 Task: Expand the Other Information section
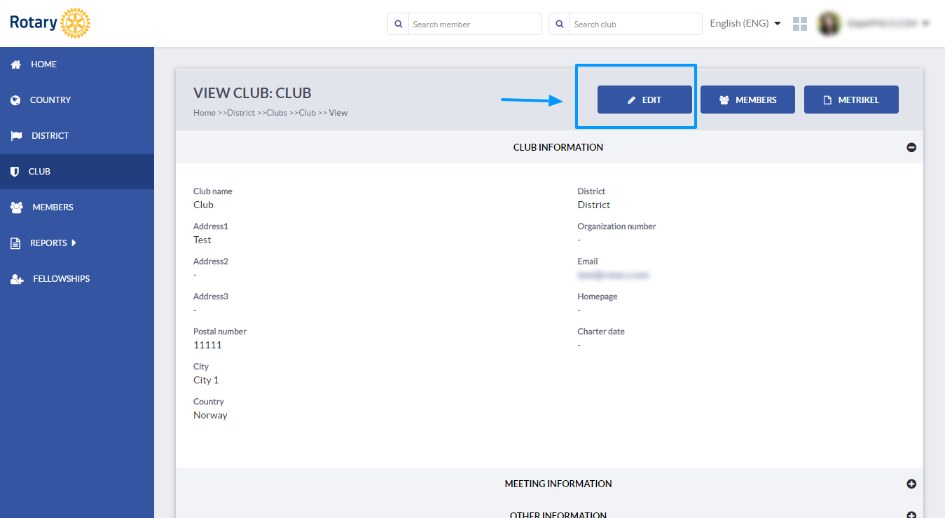coord(911,515)
